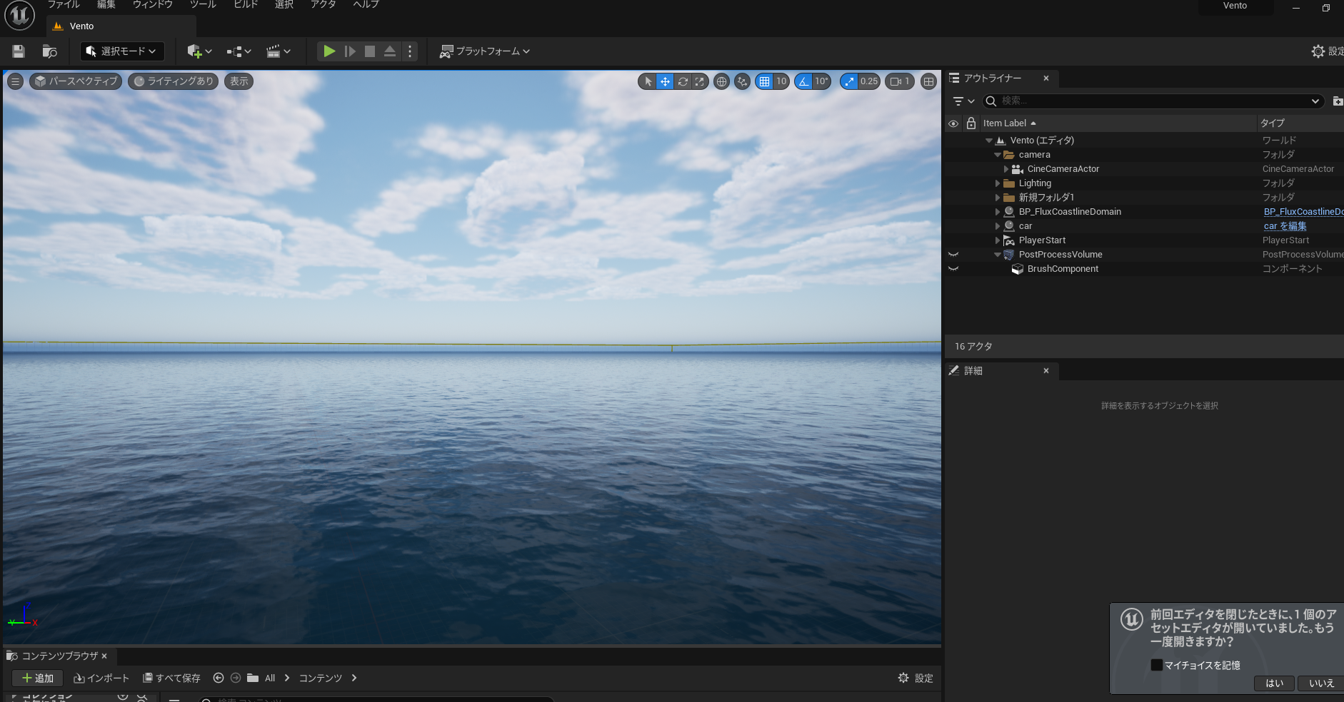1344x702 pixels.
Task: Open the ツール menu
Action: (x=203, y=4)
